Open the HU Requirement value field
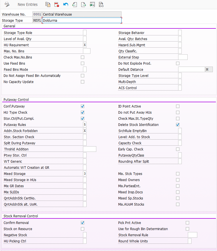Viewport: 217px width, 251px height. click(x=85, y=45)
